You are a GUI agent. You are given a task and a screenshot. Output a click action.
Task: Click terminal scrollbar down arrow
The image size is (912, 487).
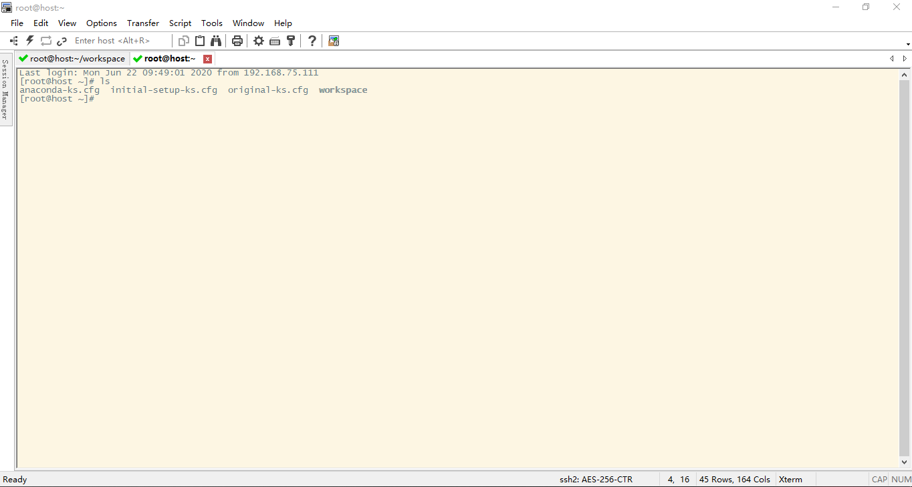click(x=905, y=462)
